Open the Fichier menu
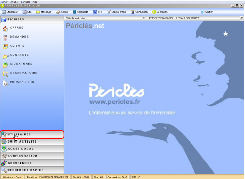The width and height of the screenshot is (245, 179). pos(4,2)
